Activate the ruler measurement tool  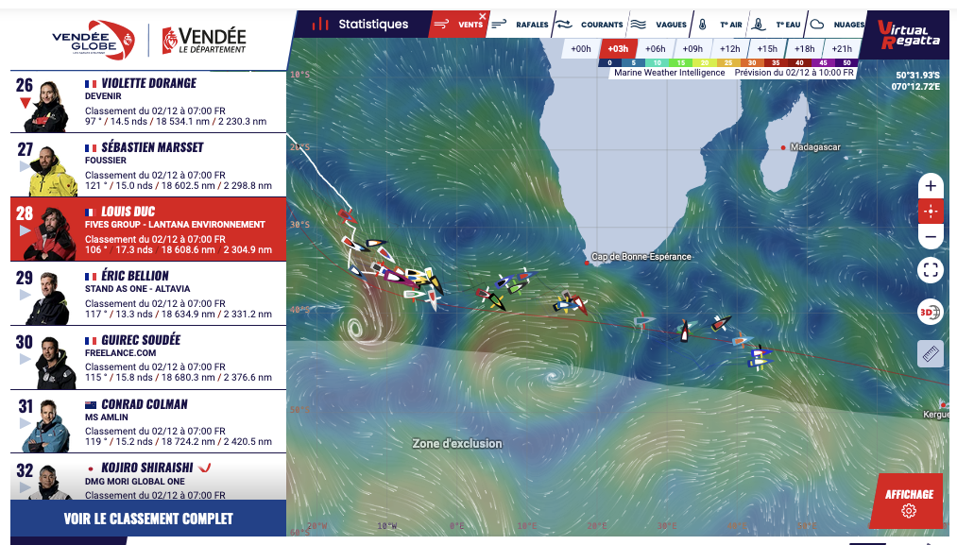tap(931, 353)
